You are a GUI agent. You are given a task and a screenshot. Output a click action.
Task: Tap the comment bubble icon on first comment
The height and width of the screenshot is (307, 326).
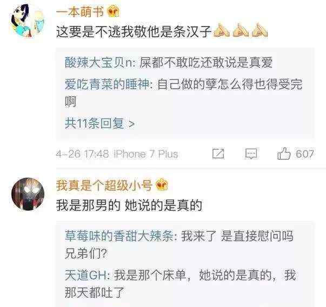pyautogui.click(x=251, y=154)
